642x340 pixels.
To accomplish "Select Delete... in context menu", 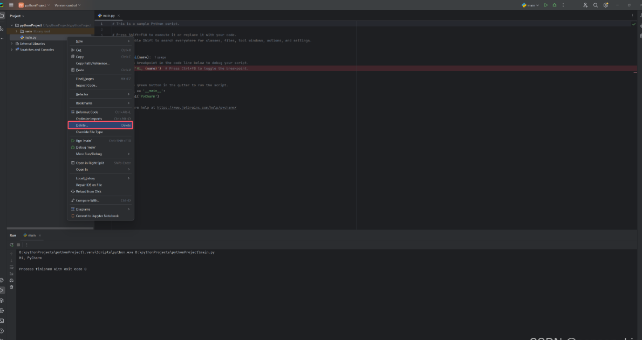I will [100, 125].
